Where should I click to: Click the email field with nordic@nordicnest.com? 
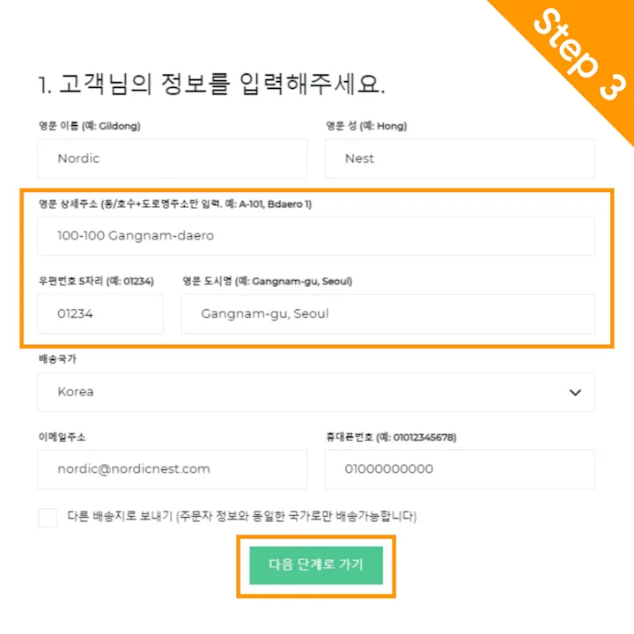point(173,469)
